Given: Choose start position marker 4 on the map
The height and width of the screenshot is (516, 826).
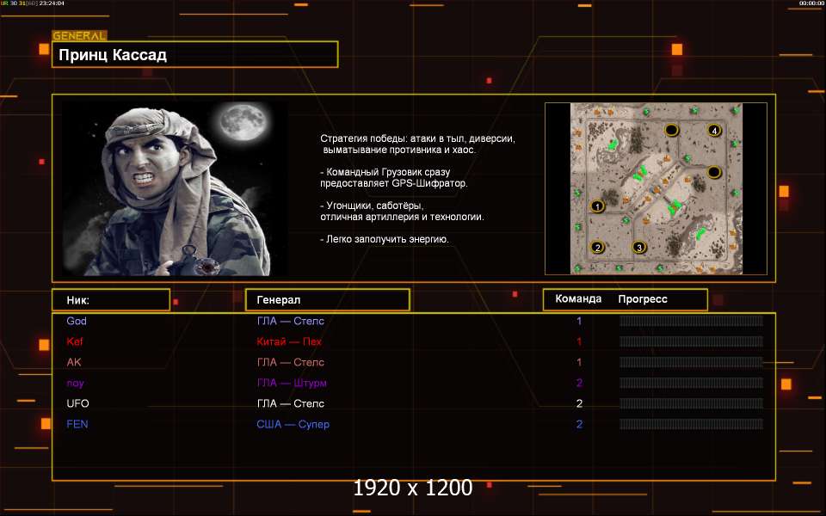Looking at the screenshot, I should tap(713, 131).
